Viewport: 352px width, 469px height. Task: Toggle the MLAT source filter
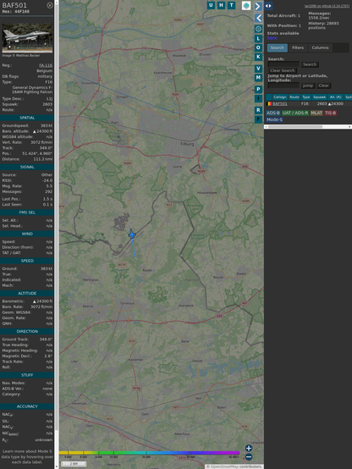(316, 113)
